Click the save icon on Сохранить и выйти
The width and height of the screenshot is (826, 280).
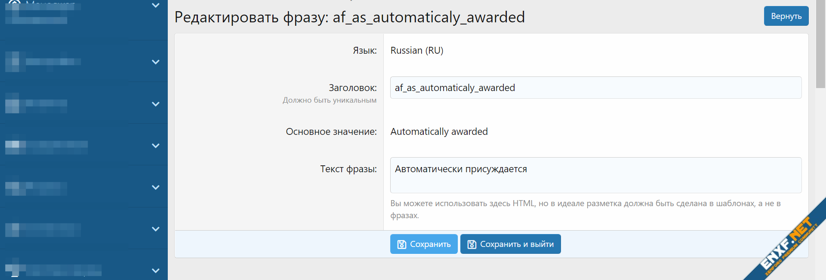tap(472, 244)
